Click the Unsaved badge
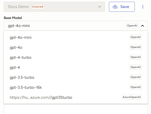Screen dimensions: 151x114 pyautogui.click(x=37, y=7)
